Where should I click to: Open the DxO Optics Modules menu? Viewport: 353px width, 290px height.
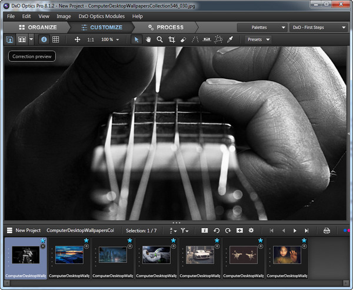101,16
